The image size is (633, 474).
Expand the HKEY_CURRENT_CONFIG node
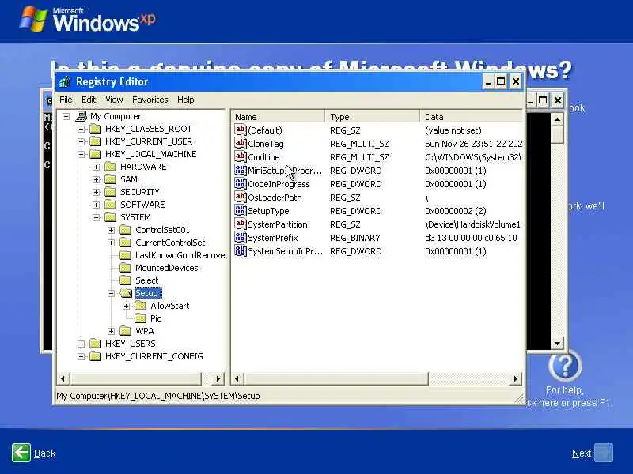point(81,357)
